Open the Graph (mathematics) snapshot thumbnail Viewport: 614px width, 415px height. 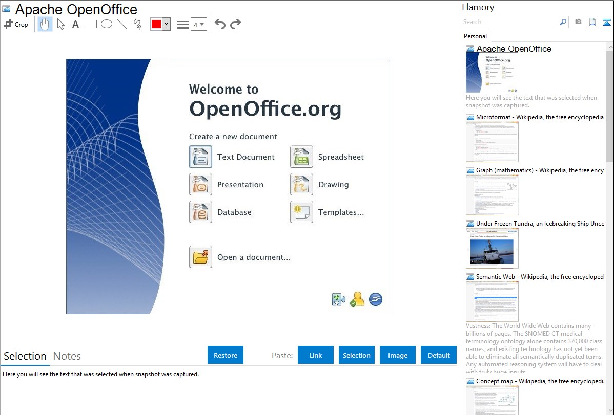[492, 195]
